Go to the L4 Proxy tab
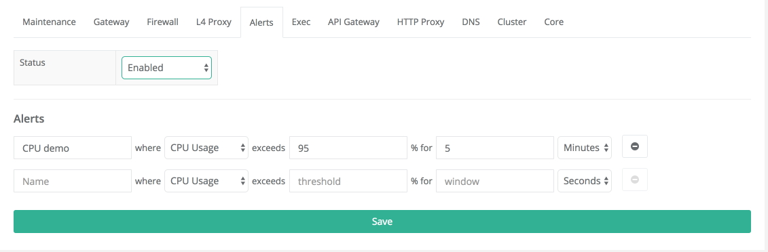 [213, 22]
